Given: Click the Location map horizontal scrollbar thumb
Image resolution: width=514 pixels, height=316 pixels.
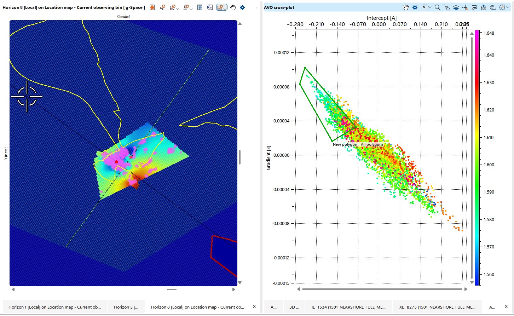Looking at the screenshot, I should 172,289.
